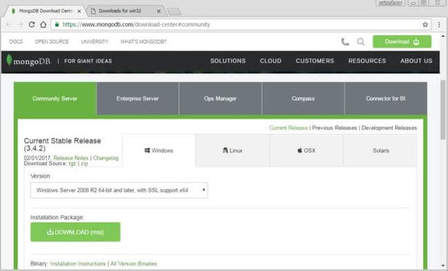Screen dimensions: 448x271
Task: Click WHAT'S MONGODB? link
Action: (143, 42)
